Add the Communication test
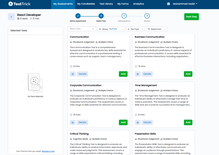Viewport: 219px width, 155px height. point(123,74)
